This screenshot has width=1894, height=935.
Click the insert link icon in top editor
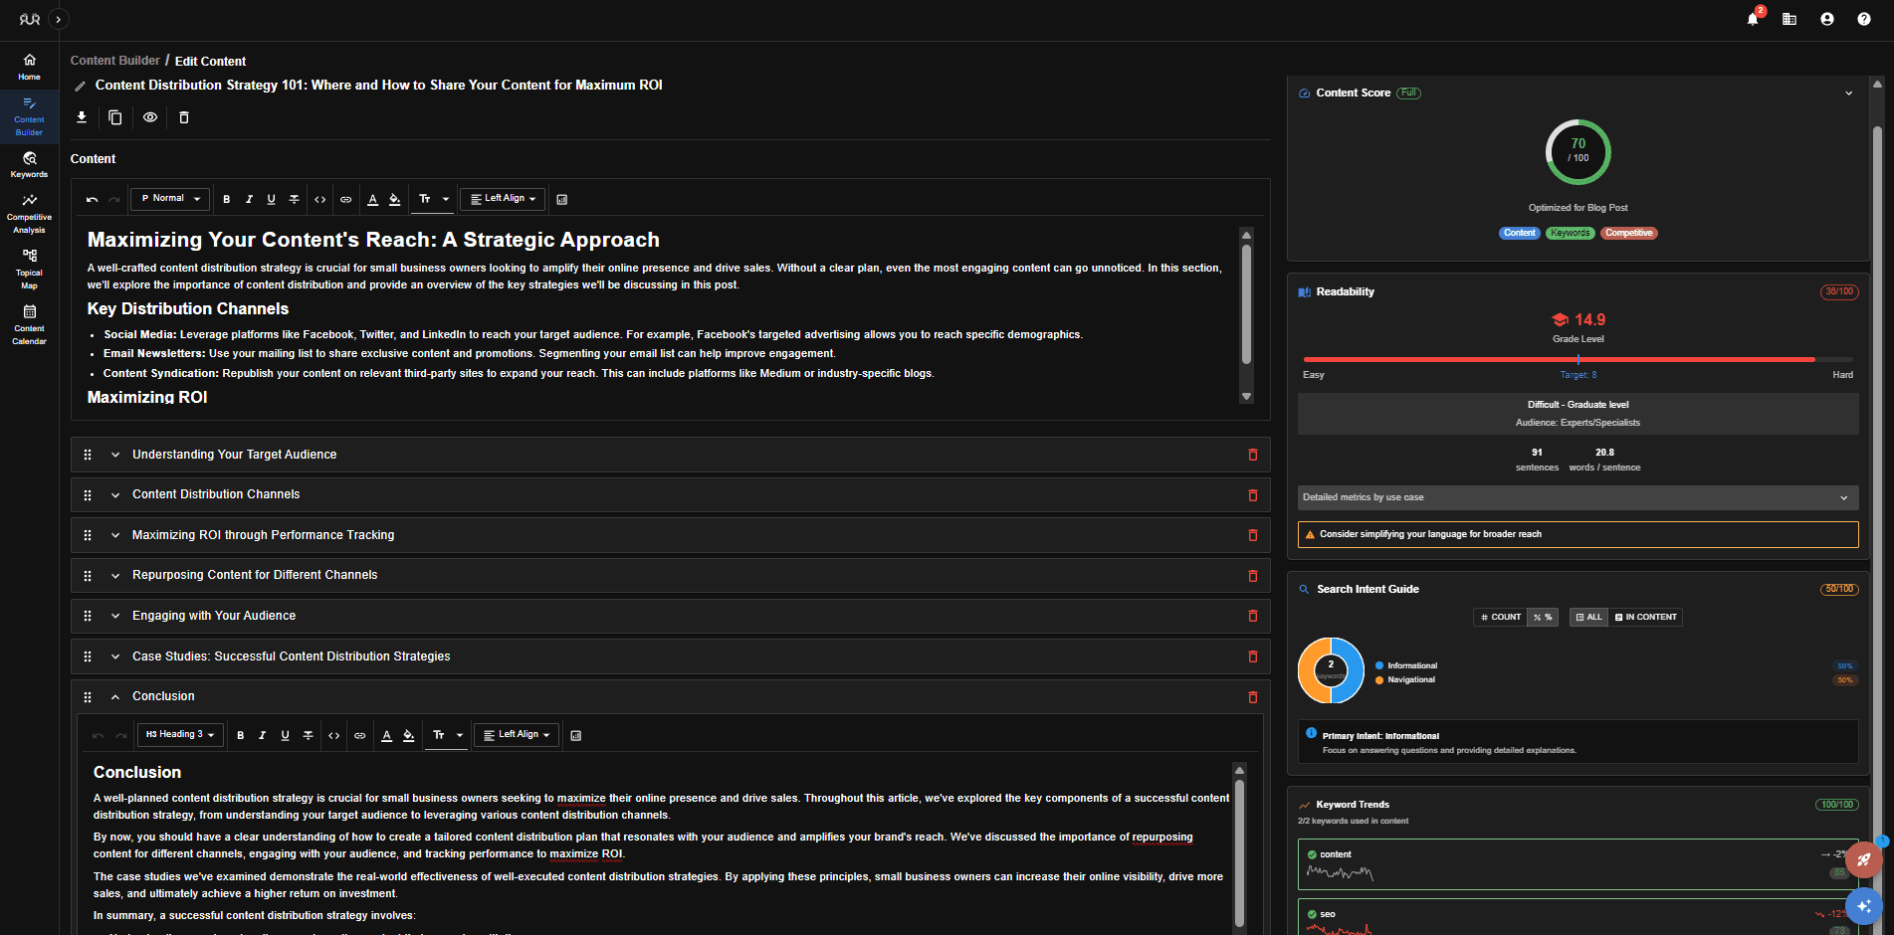pyautogui.click(x=346, y=199)
